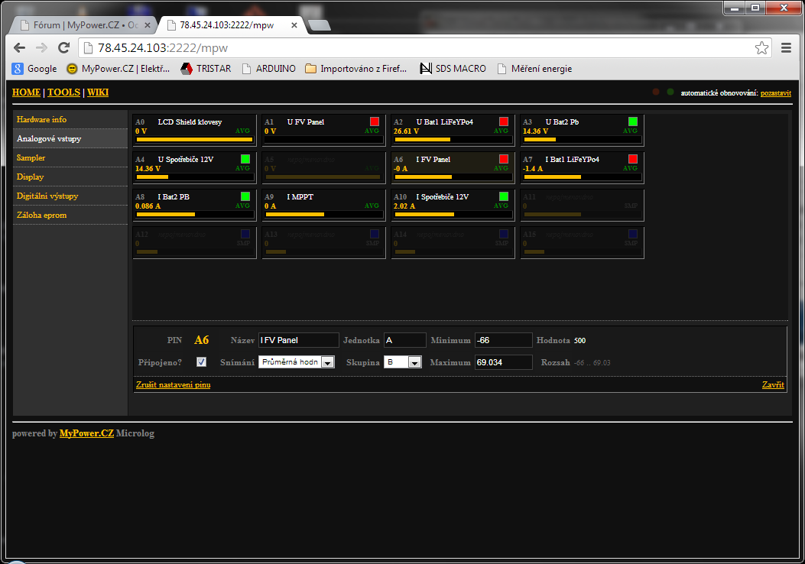Click green group swatch on A3 U Bat2 Pb
Image resolution: width=805 pixels, height=564 pixels.
(633, 122)
